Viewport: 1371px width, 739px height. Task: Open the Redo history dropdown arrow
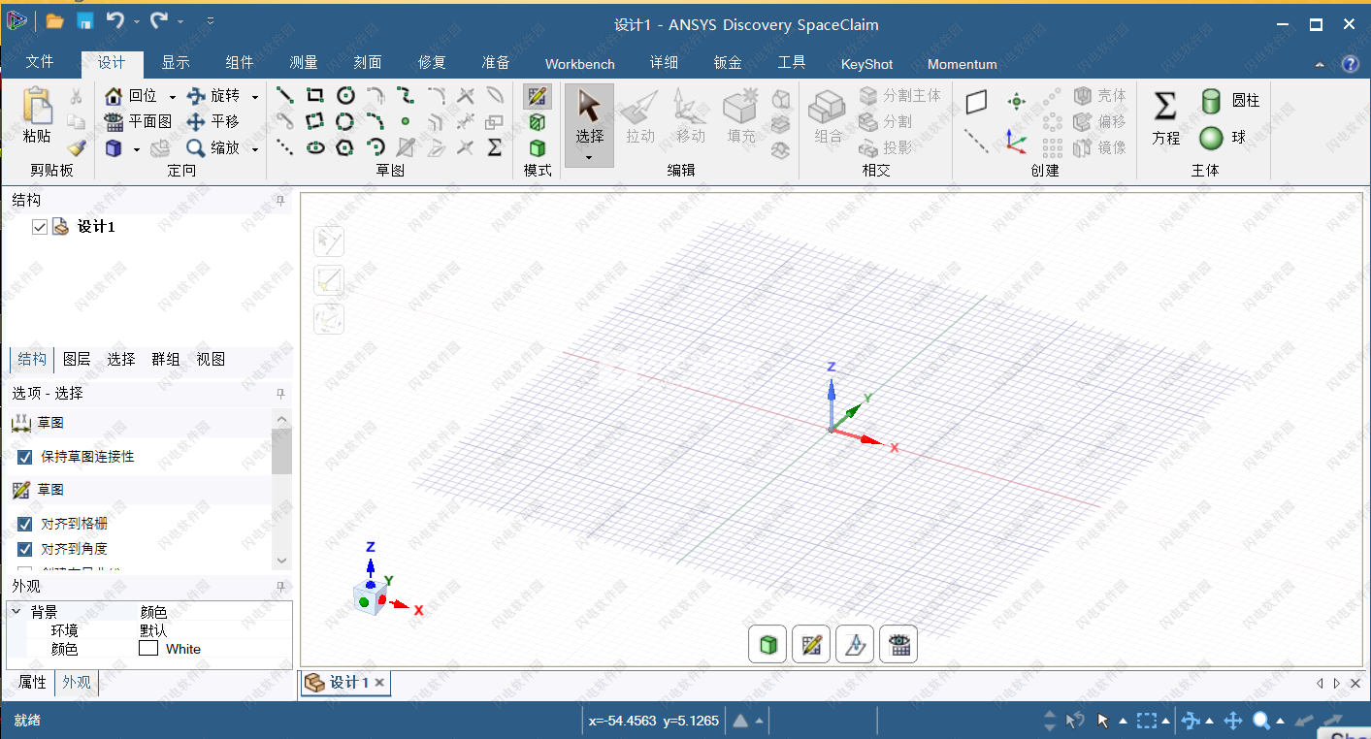180,21
